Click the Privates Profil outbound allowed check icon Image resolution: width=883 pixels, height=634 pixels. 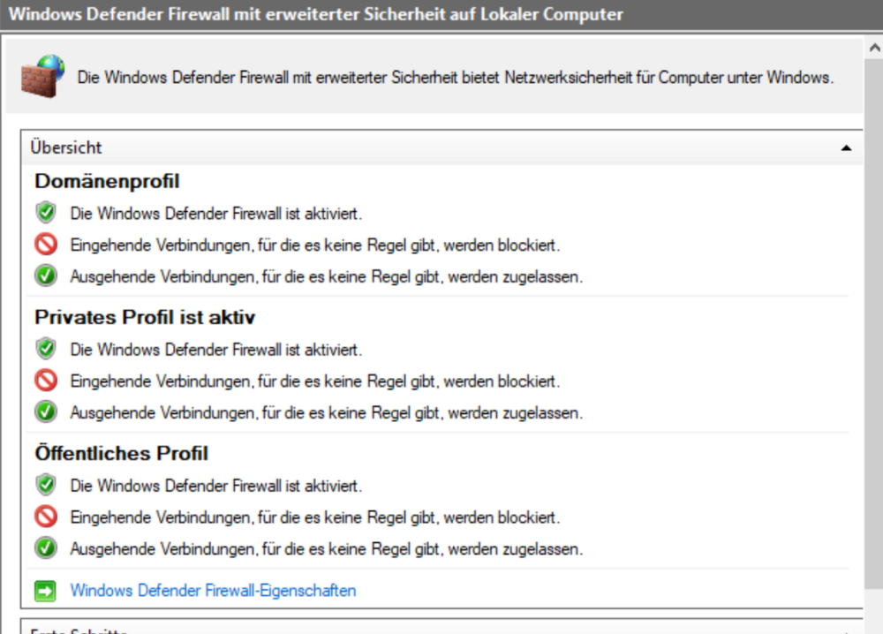pos(46,412)
